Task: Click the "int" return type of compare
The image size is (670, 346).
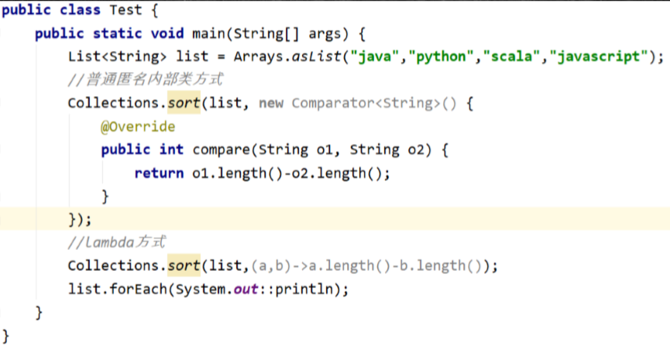Action: (171, 150)
